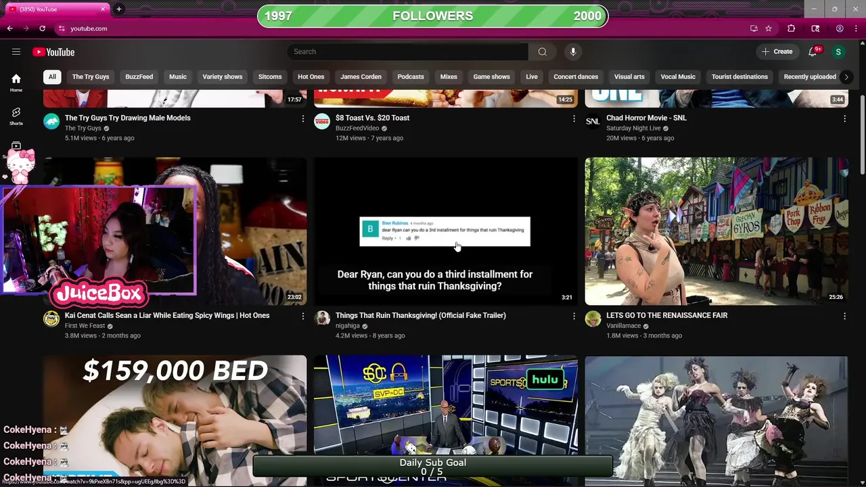Select the Mixes chip
This screenshot has width=866, height=487.
pos(449,76)
